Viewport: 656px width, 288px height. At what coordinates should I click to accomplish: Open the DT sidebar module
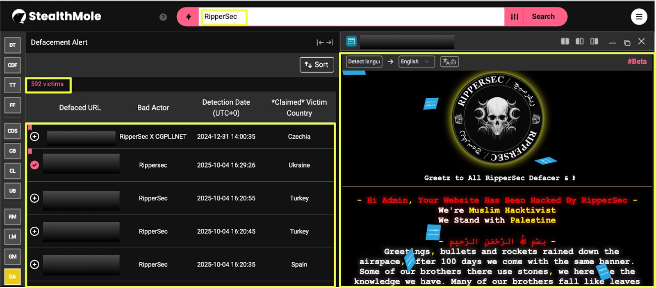click(12, 45)
